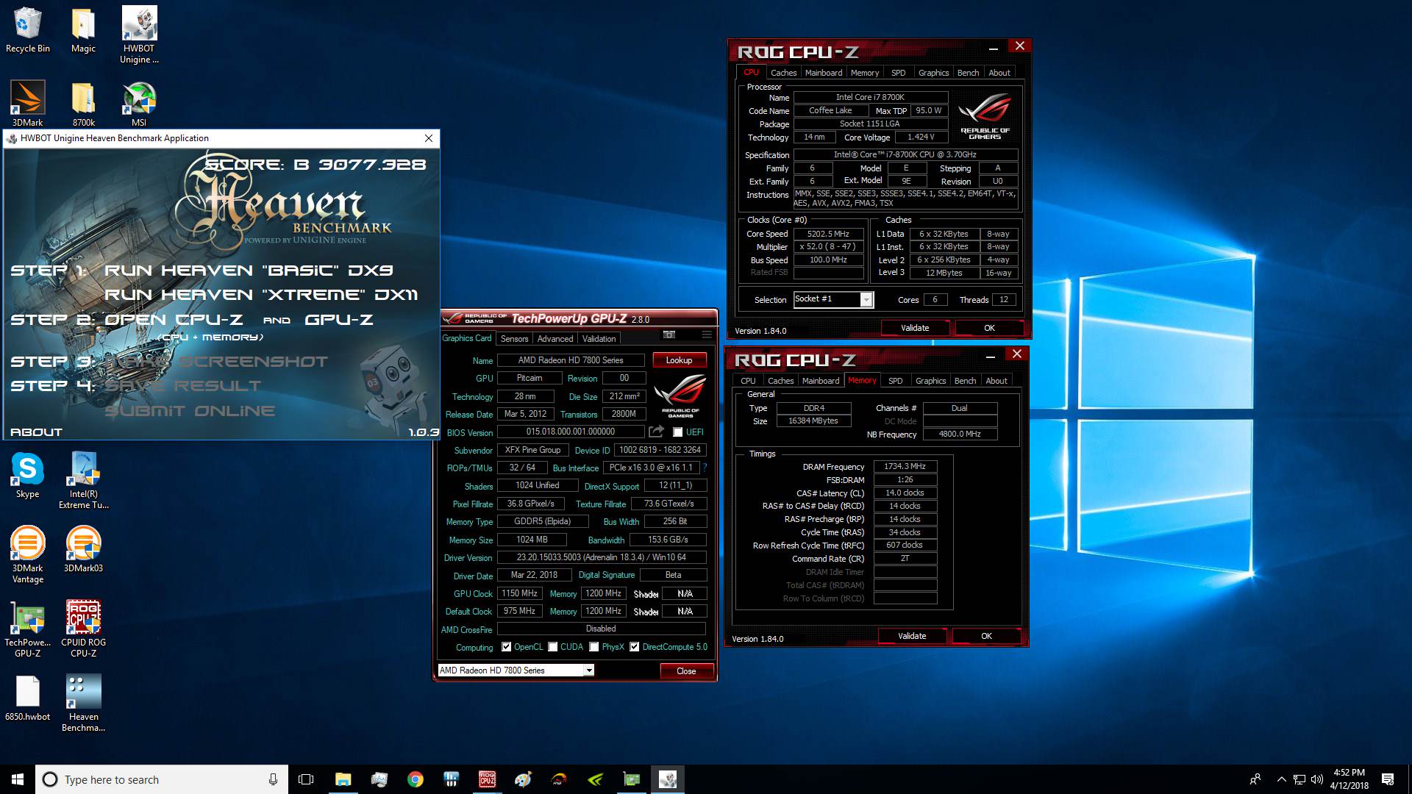Click Submit Online in HWBOT Heaven
Screen dimensions: 1412x794
(x=190, y=411)
